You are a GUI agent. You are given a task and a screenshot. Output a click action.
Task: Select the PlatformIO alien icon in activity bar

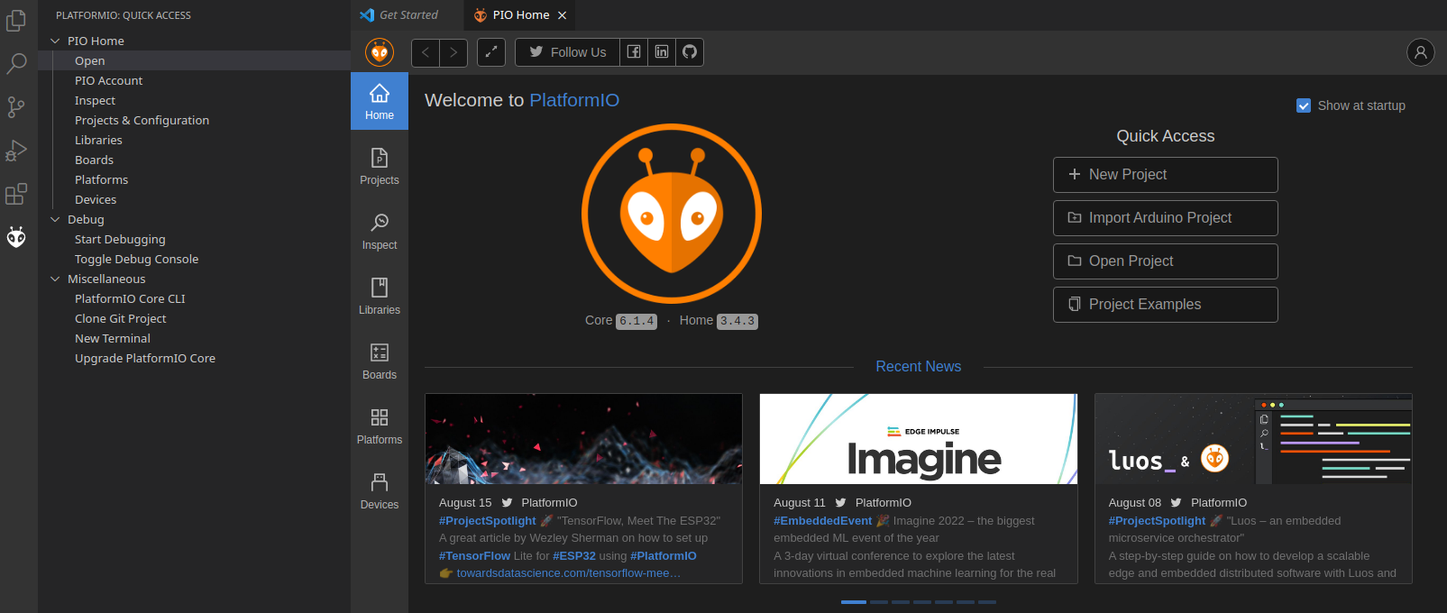point(16,237)
